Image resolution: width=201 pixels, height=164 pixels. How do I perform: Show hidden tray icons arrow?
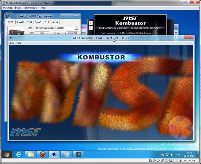[158, 155]
